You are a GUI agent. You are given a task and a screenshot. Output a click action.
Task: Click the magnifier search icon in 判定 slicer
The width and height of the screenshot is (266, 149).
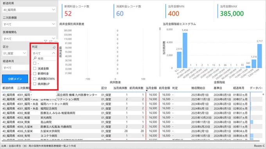35,59
